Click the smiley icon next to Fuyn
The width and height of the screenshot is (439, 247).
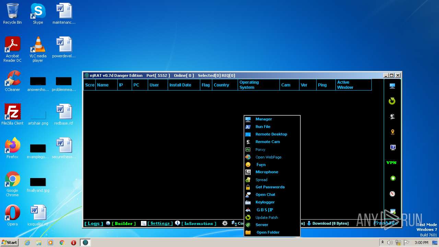[x=248, y=165]
